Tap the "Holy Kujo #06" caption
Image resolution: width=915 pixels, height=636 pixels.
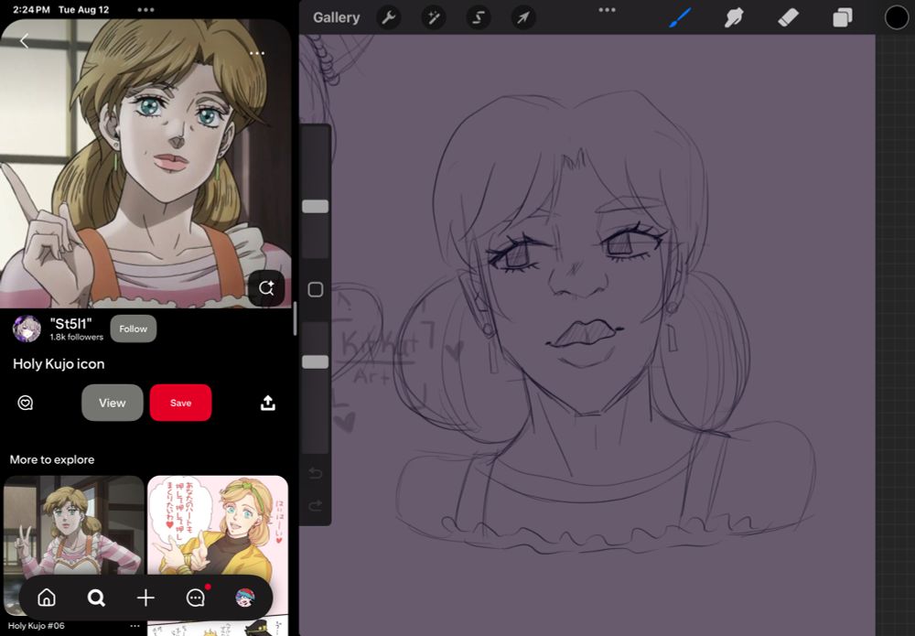(37, 626)
